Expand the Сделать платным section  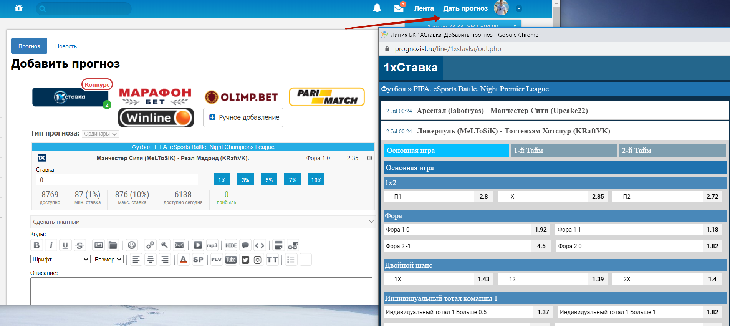pyautogui.click(x=203, y=222)
